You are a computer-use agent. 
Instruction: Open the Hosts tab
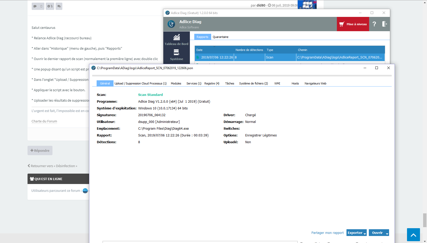(x=295, y=83)
